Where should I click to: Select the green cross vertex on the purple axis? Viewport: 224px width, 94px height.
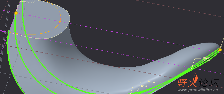[x=8, y=32]
